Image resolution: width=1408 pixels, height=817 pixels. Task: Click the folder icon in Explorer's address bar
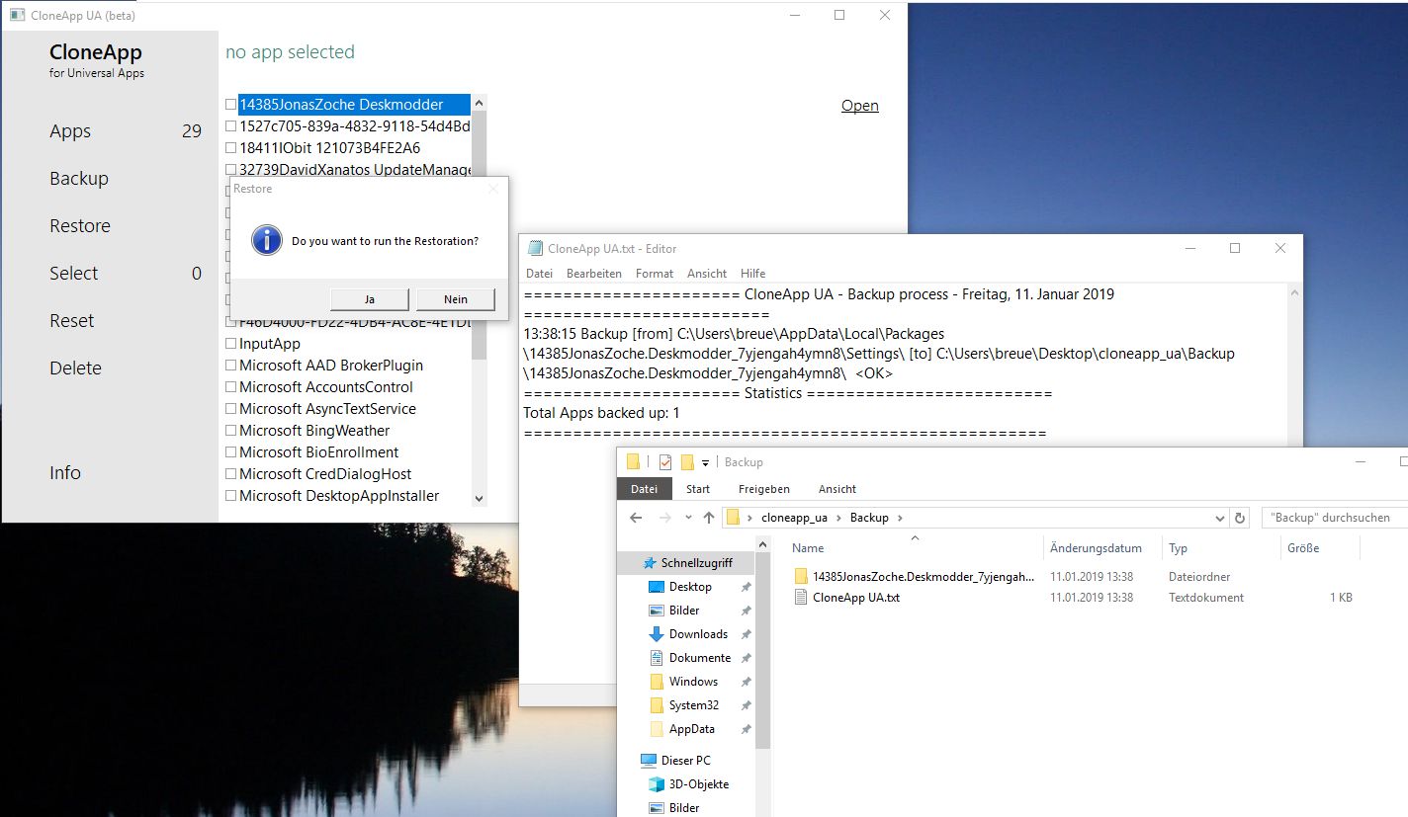(x=733, y=518)
